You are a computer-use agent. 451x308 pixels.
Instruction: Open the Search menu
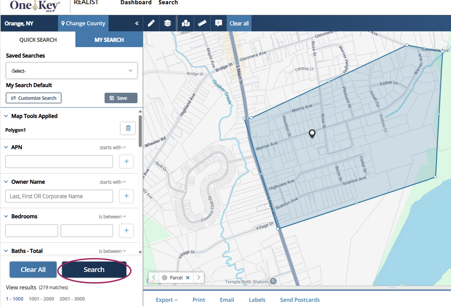(168, 3)
